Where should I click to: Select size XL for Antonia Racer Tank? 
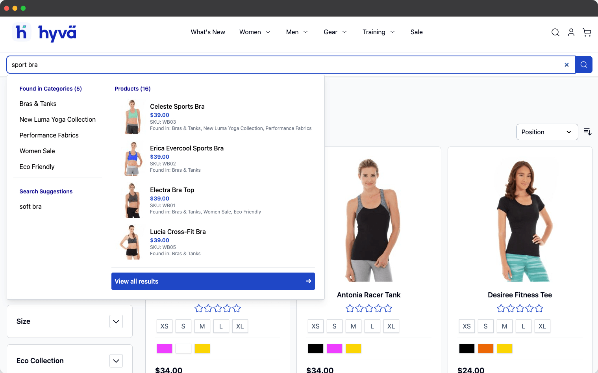pyautogui.click(x=391, y=326)
